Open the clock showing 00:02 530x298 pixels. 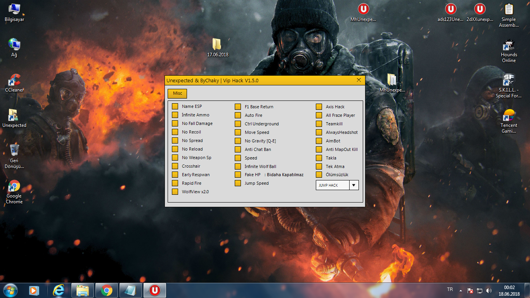[x=509, y=290]
